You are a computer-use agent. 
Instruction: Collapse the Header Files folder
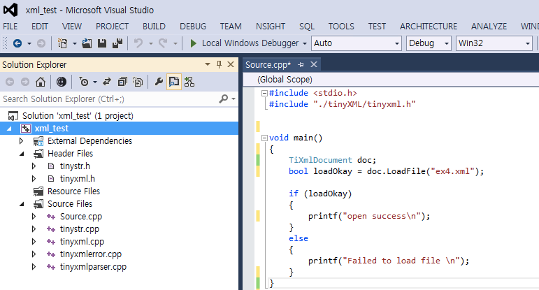22,154
